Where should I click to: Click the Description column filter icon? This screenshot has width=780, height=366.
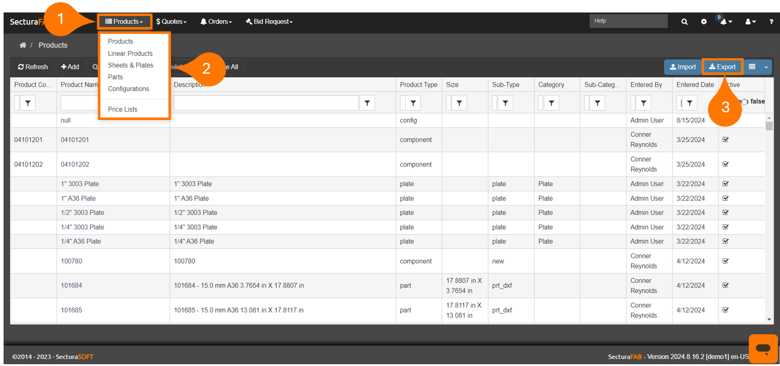368,103
